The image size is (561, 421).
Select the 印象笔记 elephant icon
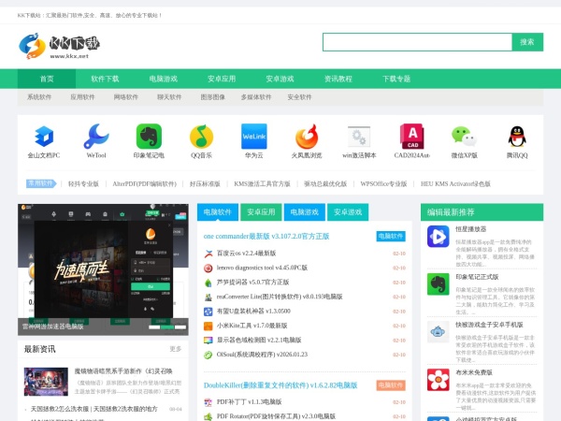point(149,138)
